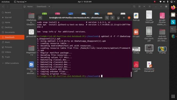Toggle list view in Files window

point(140,7)
